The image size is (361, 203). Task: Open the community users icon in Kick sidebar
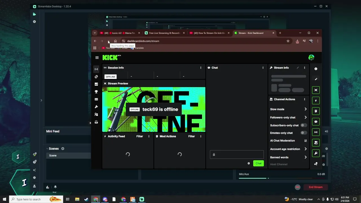[96, 114]
